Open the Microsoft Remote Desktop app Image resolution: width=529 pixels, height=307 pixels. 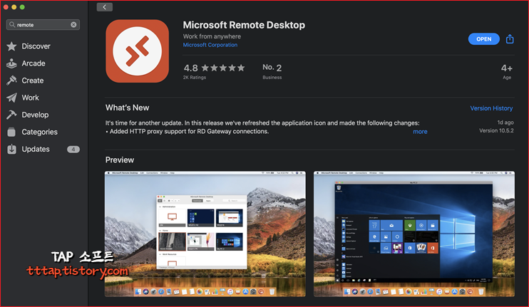(x=484, y=39)
